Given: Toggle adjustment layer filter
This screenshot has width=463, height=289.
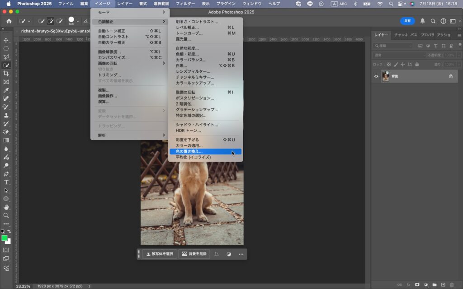Looking at the screenshot, I should tap(428, 46).
